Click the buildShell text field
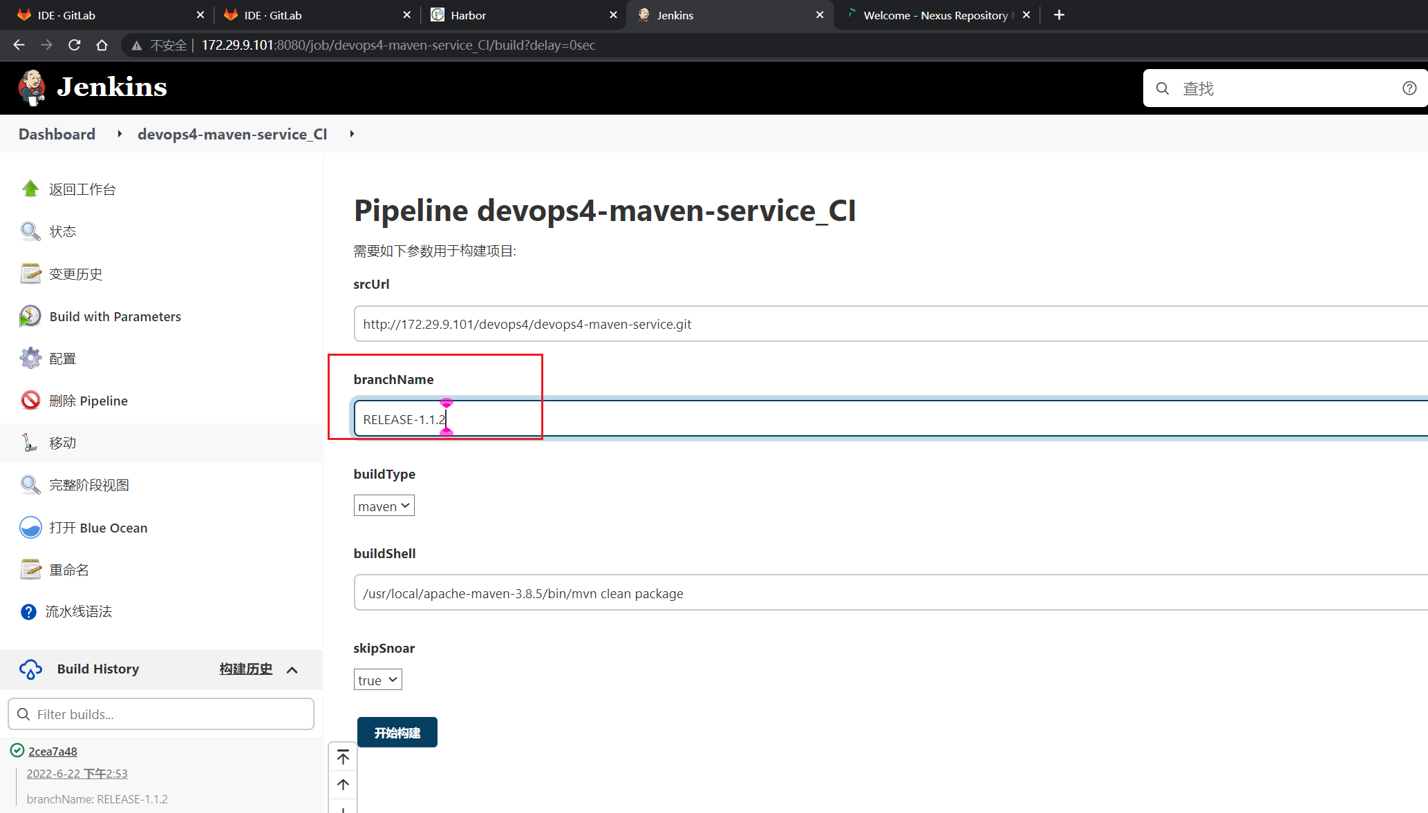The image size is (1428, 813). tap(890, 593)
